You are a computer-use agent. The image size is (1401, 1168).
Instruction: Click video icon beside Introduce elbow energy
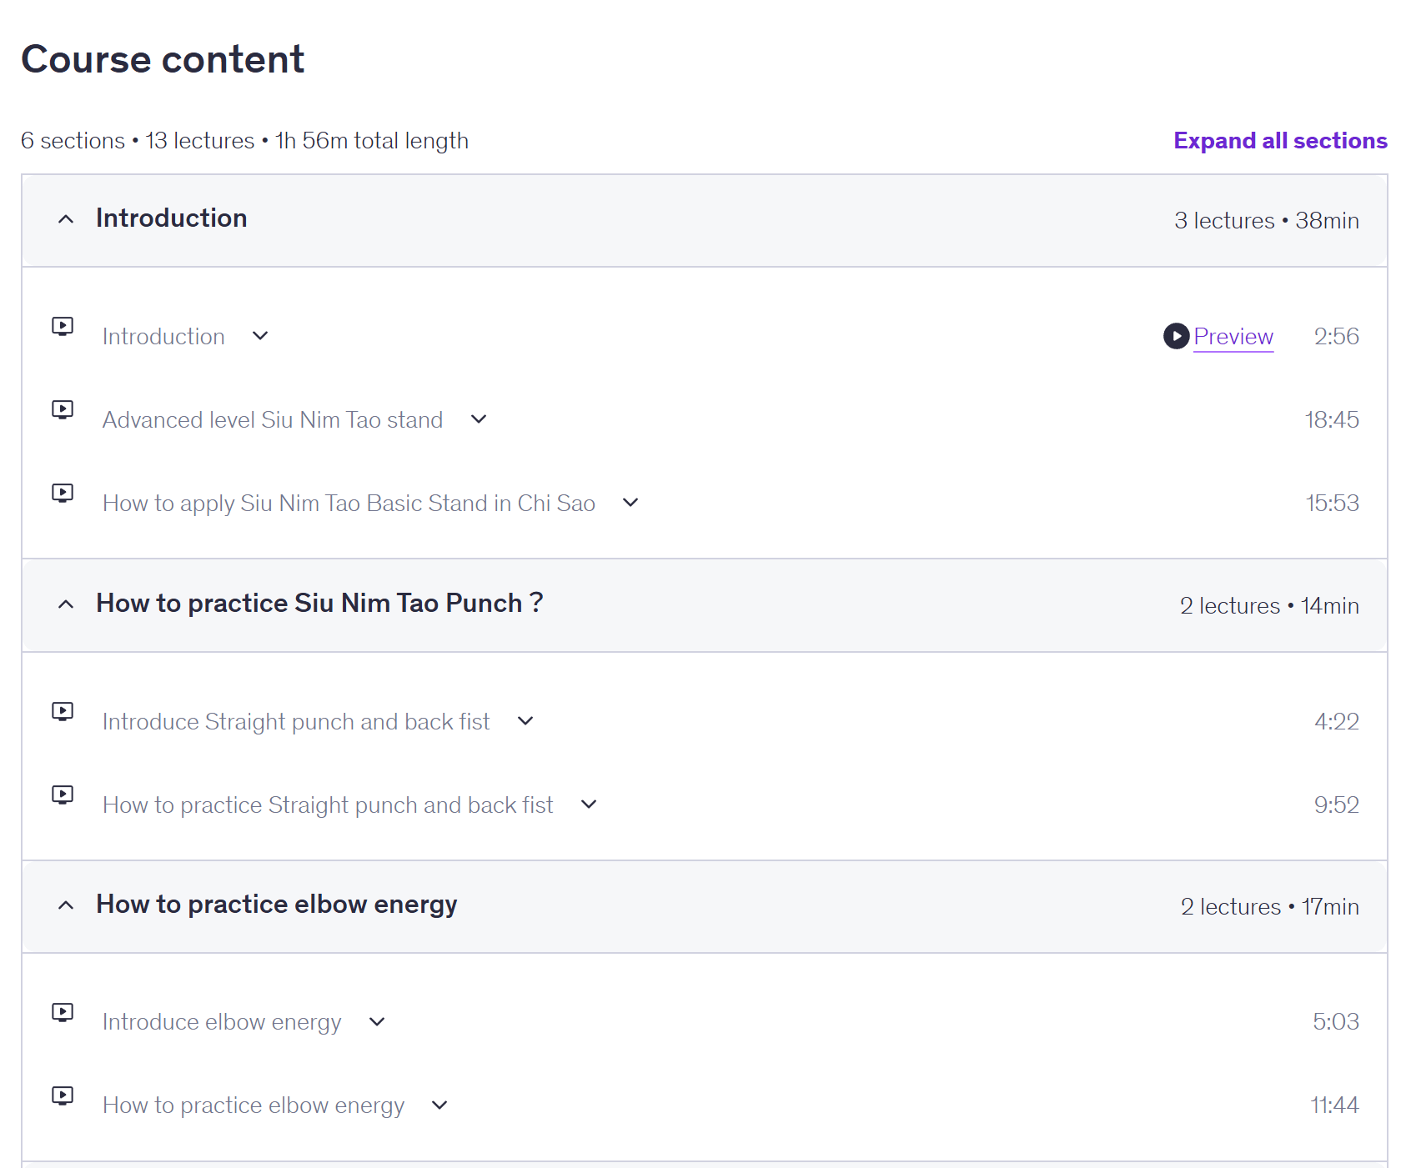(x=63, y=1012)
